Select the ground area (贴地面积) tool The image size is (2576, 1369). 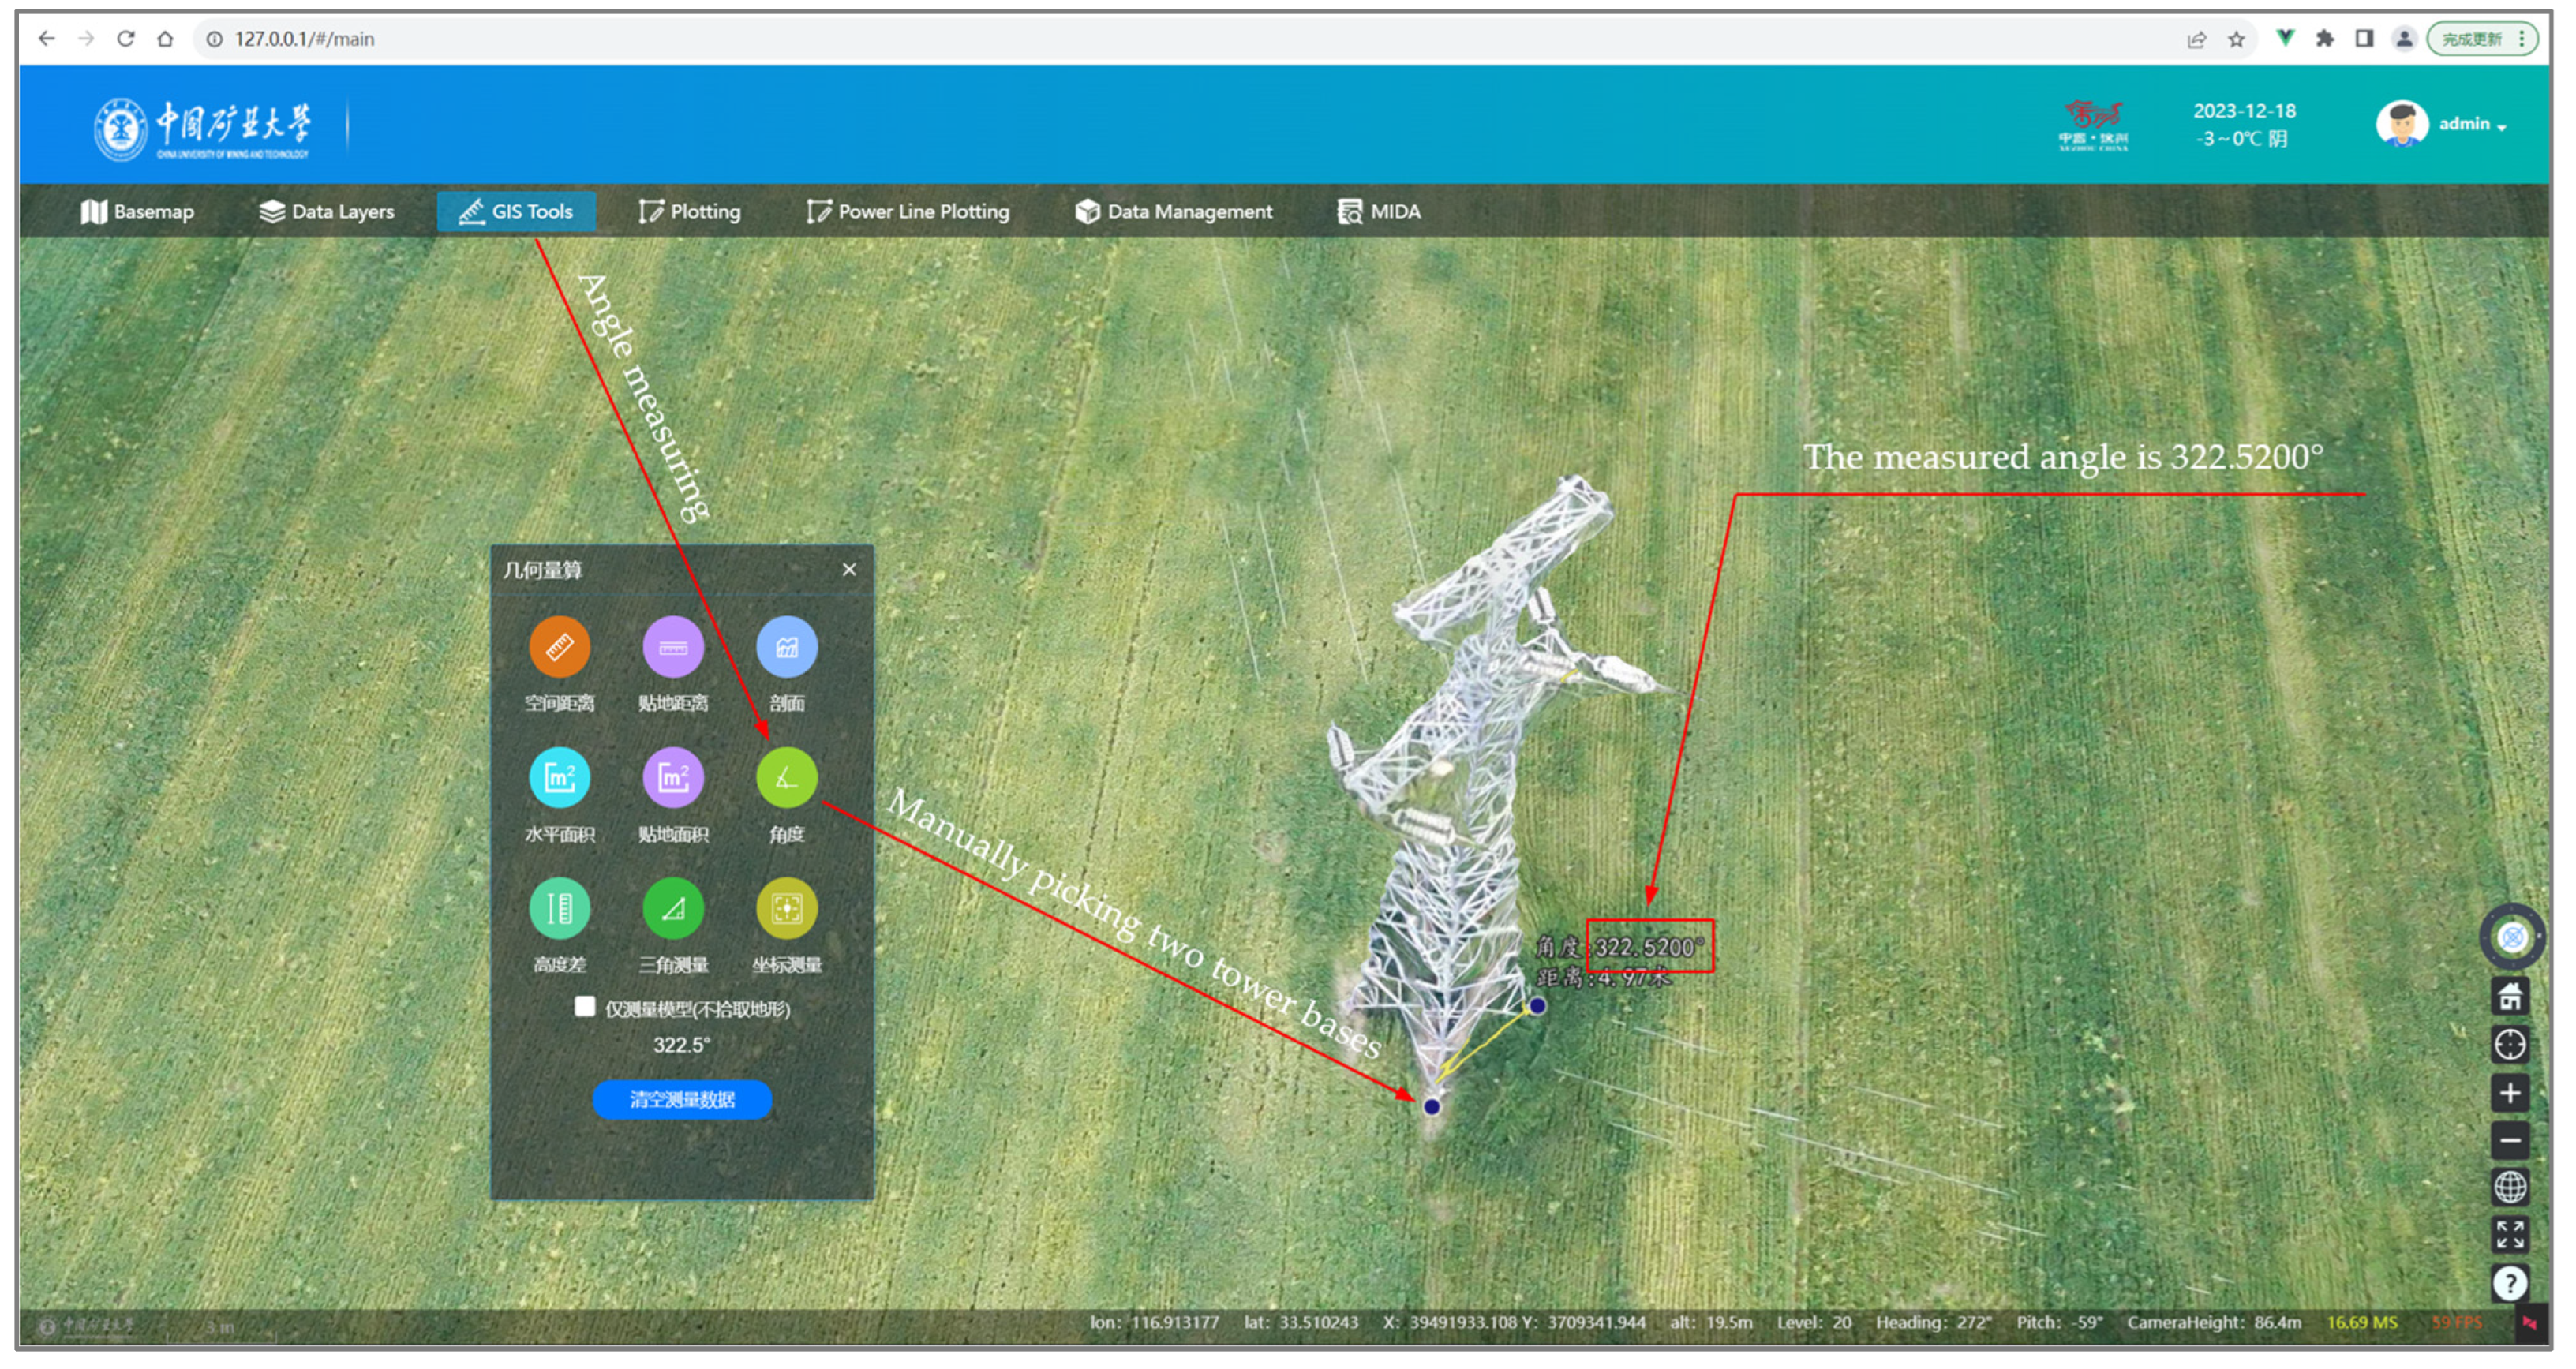click(x=673, y=778)
